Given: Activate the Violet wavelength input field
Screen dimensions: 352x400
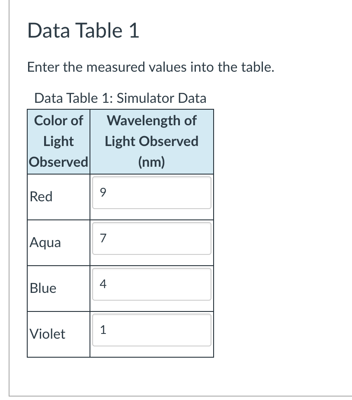Looking at the screenshot, I should pyautogui.click(x=152, y=330).
